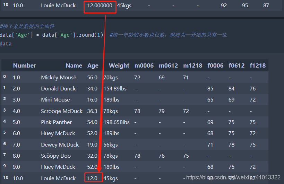Select the f1218 column header
The height and width of the screenshot is (184, 284).
pyautogui.click(x=258, y=65)
